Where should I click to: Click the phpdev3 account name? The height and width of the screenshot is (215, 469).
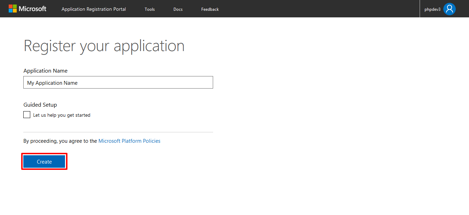click(x=432, y=9)
